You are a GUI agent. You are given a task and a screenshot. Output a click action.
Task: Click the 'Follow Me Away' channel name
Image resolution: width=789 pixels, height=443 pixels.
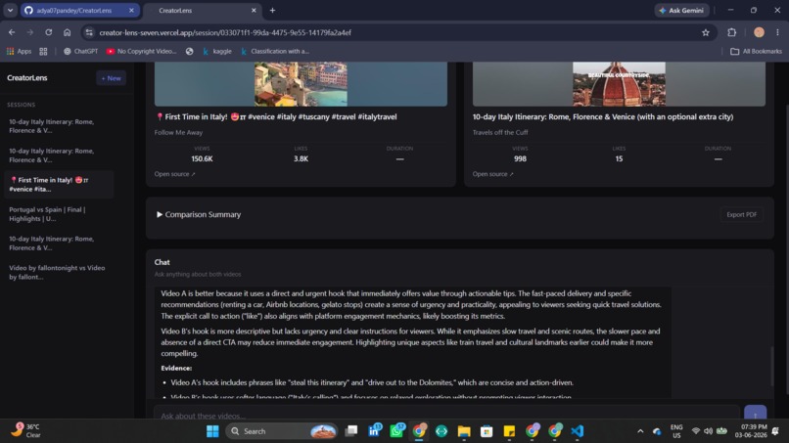pyautogui.click(x=178, y=133)
